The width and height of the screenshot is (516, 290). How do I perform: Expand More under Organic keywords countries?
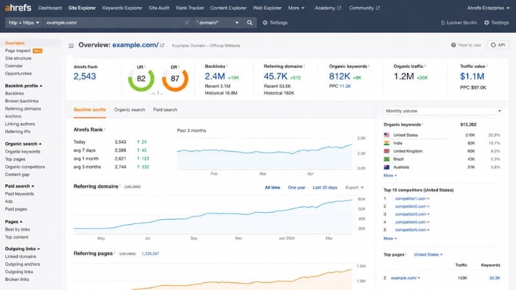(390, 175)
